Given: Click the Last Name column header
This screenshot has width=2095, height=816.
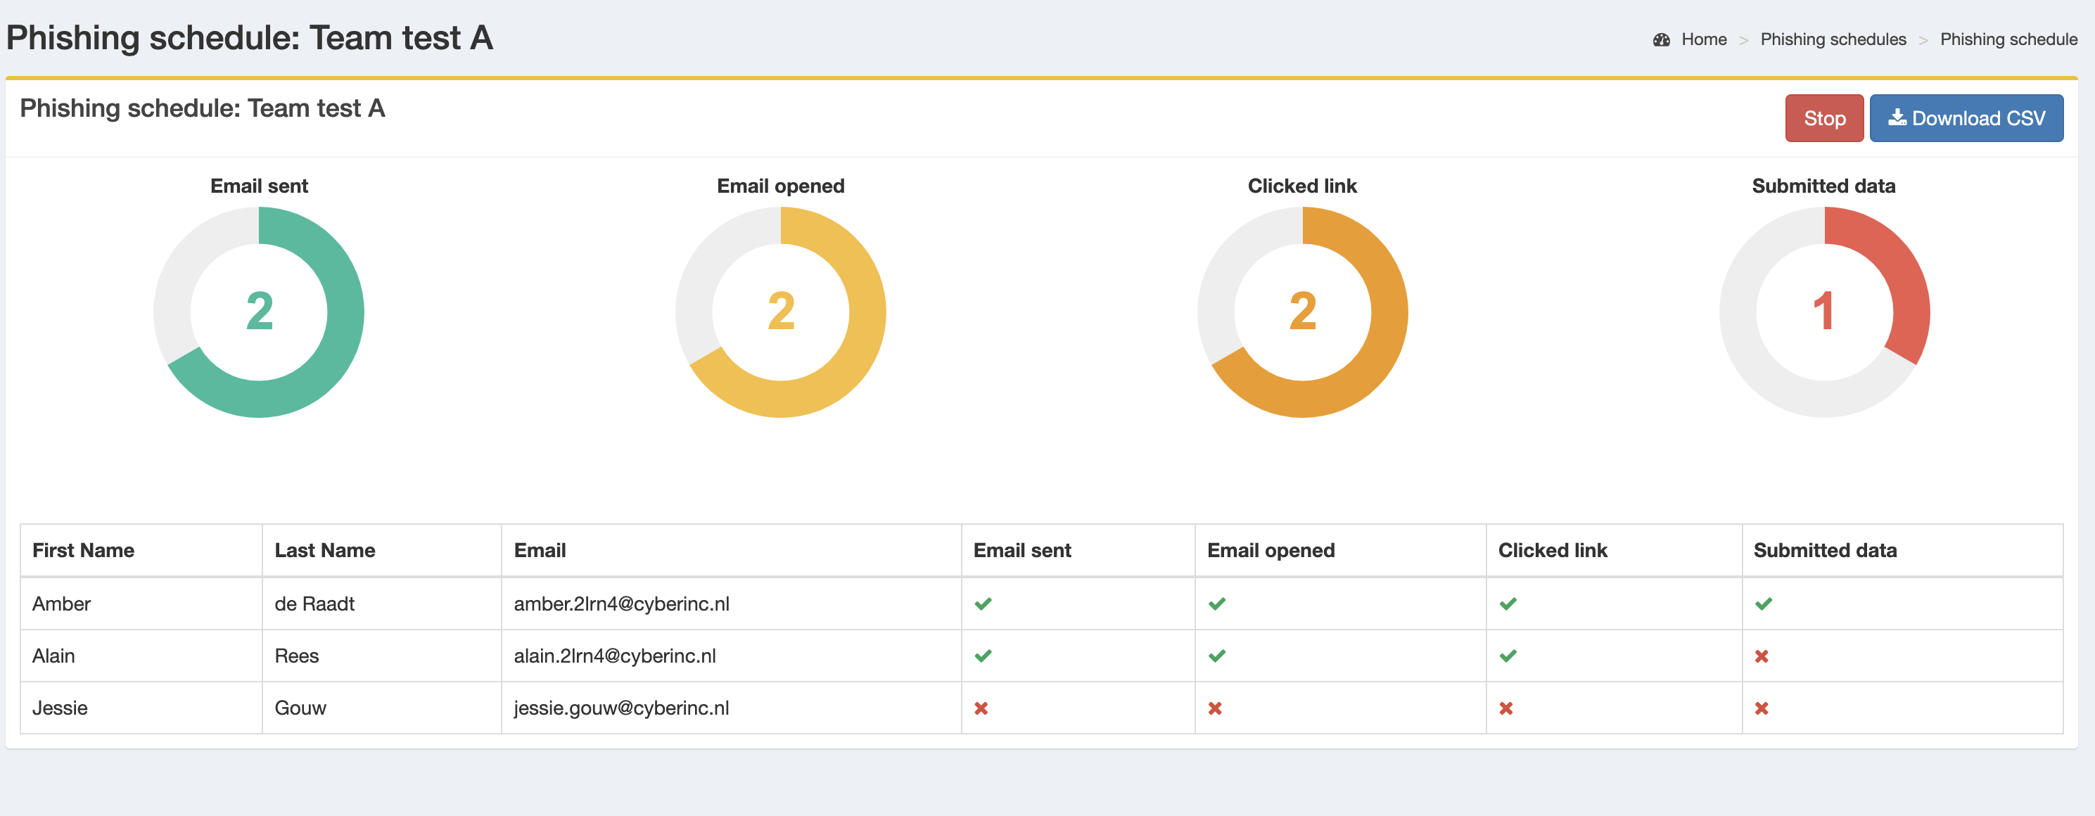Looking at the screenshot, I should pyautogui.click(x=325, y=550).
